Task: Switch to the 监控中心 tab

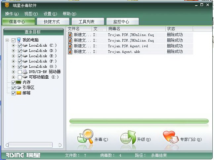Action: (x=123, y=21)
